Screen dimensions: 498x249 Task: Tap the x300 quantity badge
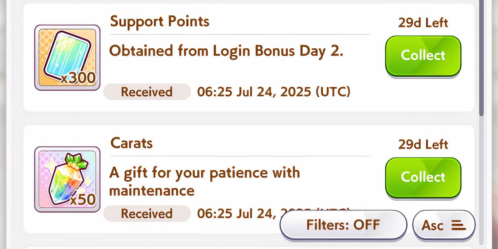[x=78, y=78]
